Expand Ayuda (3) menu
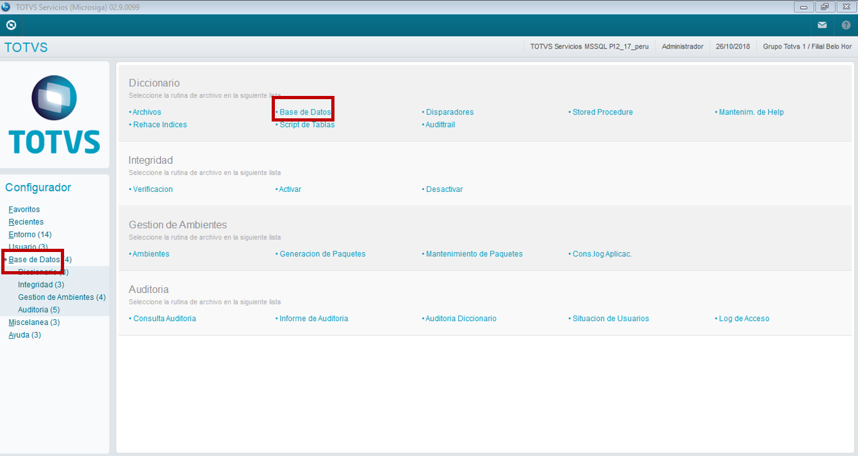 coord(24,335)
